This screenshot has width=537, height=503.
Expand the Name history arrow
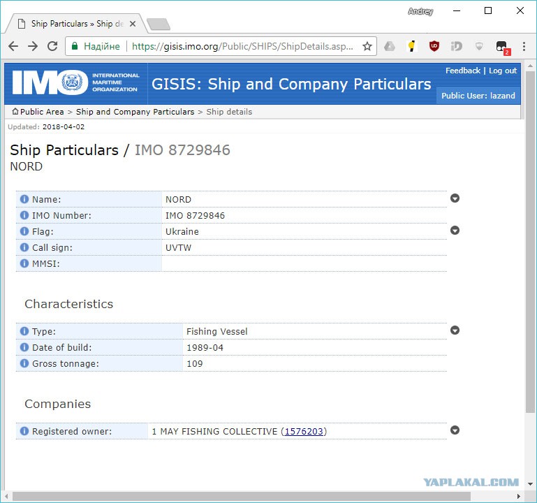click(x=455, y=198)
